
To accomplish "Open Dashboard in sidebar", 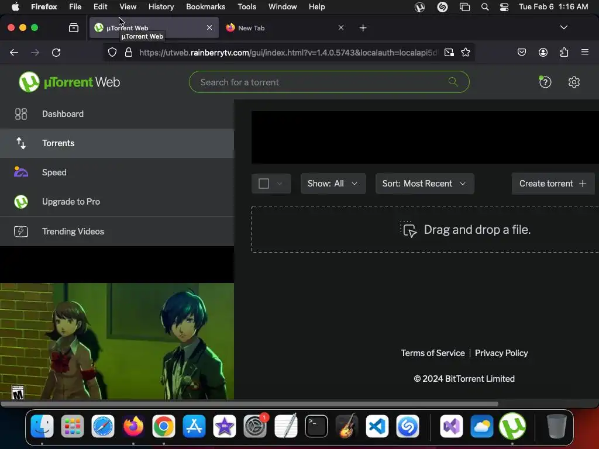I will 117,114.
